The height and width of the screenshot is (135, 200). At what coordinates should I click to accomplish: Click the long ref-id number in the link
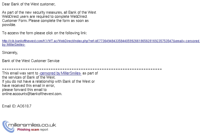point(136,41)
